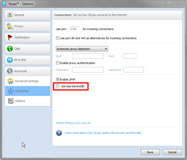Viewport: 187px width, 160px height.
Task: Enable proxy authentication checkbox
Action: click(58, 63)
